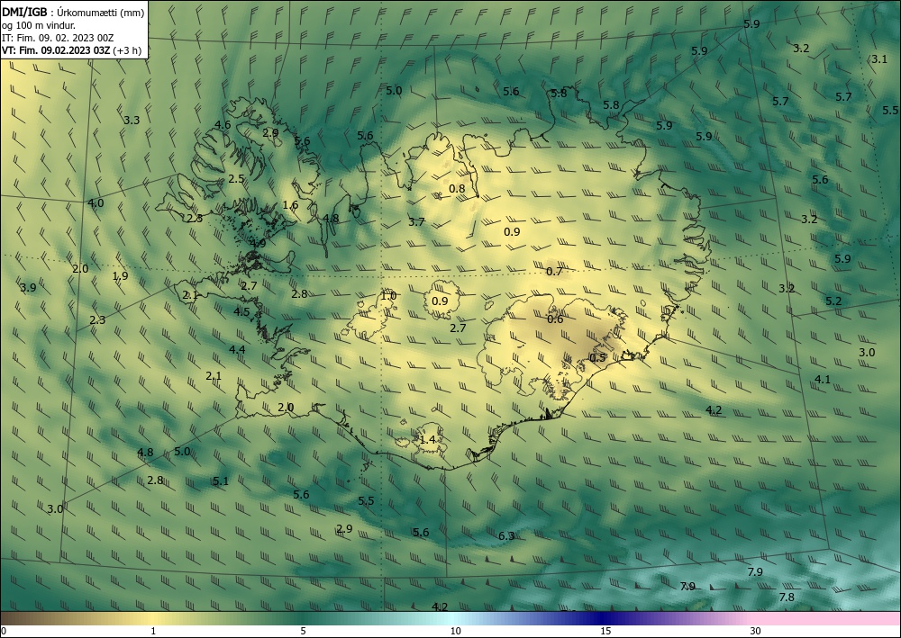Click the 3.7 value in north-central Iceland
The width and height of the screenshot is (901, 638).
[x=416, y=222]
